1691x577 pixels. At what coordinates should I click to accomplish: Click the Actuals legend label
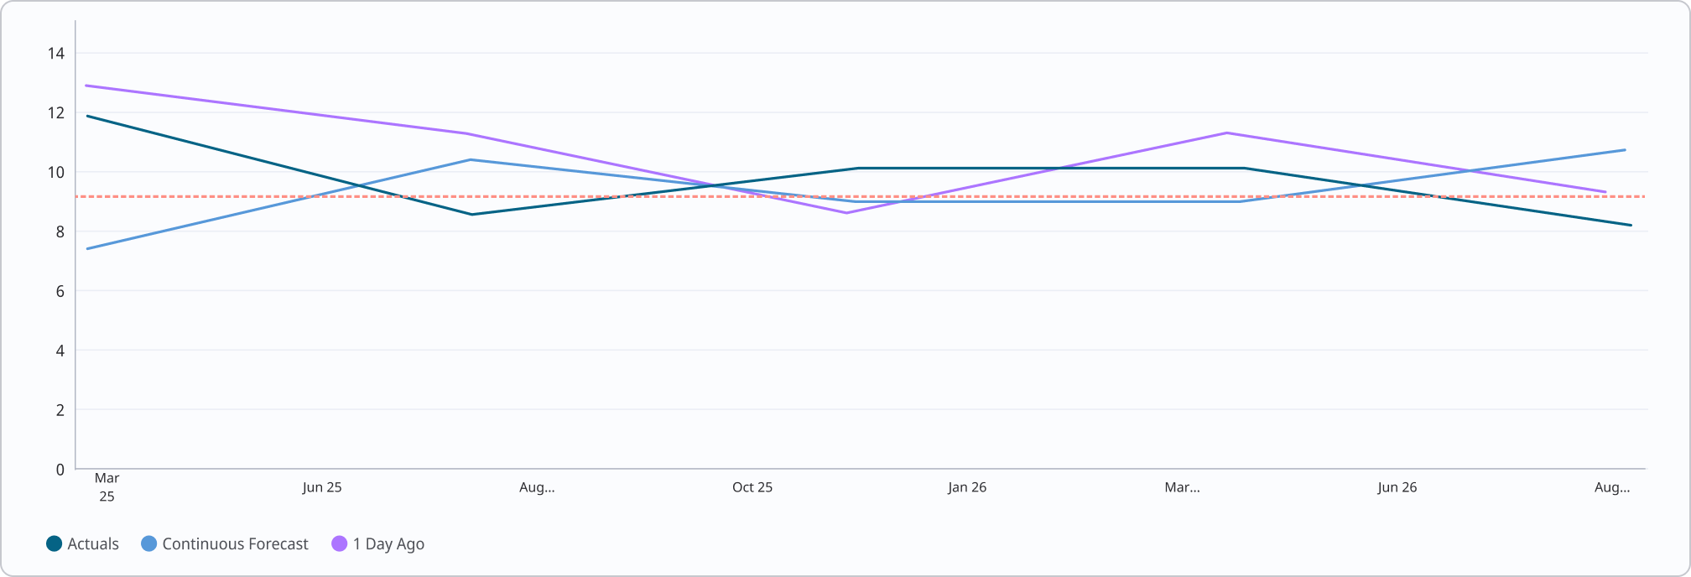point(93,543)
